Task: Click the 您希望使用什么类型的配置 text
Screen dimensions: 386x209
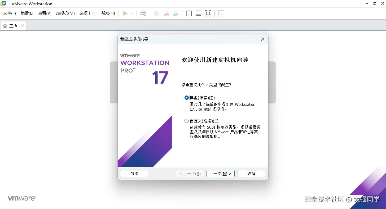Action: click(x=206, y=85)
